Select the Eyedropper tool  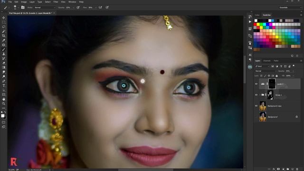4,40
